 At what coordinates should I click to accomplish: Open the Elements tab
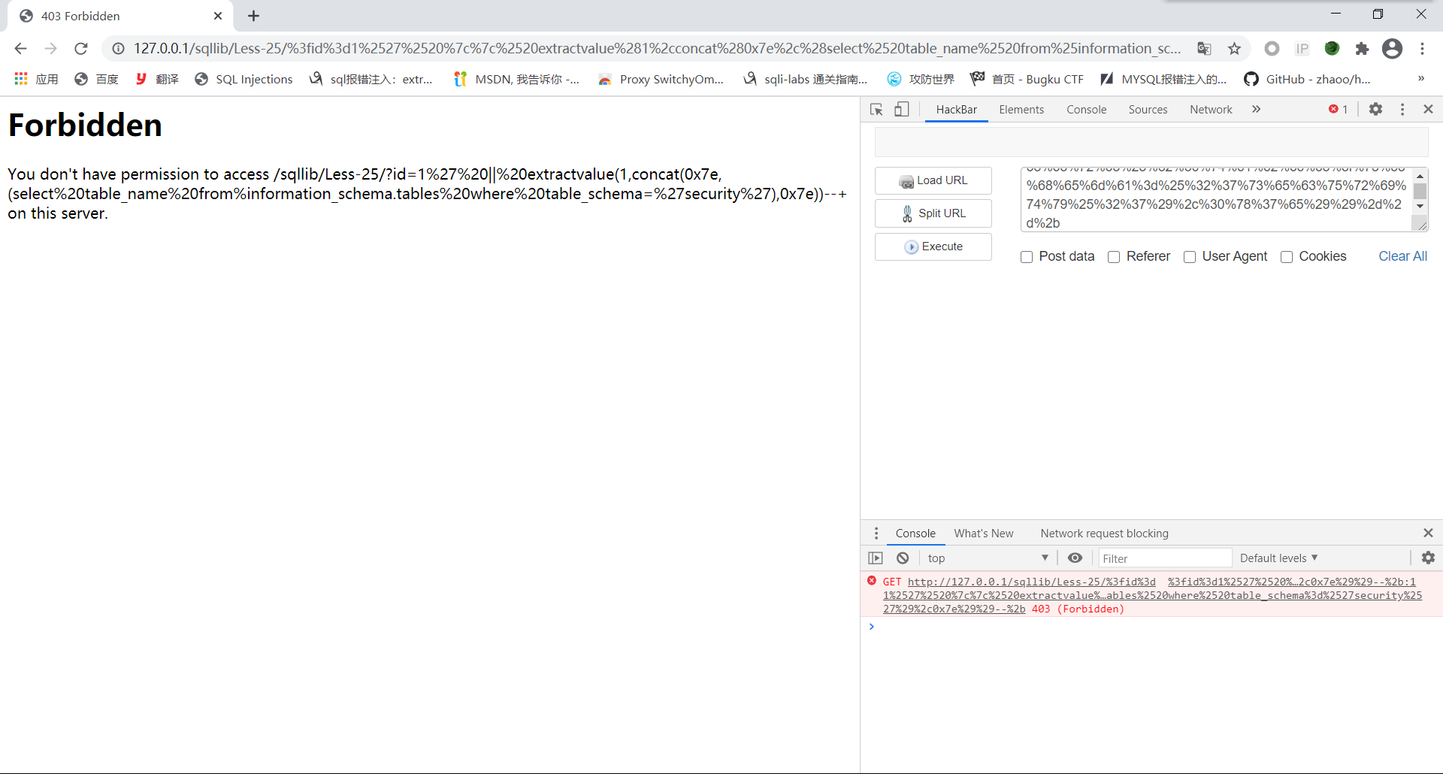1021,110
